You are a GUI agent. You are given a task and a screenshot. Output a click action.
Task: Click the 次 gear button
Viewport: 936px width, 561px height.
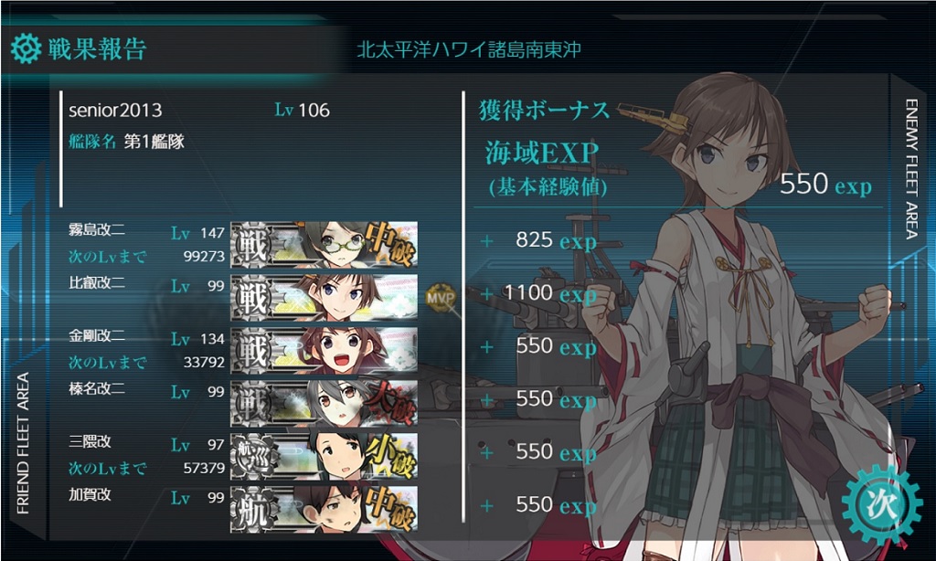(x=882, y=504)
